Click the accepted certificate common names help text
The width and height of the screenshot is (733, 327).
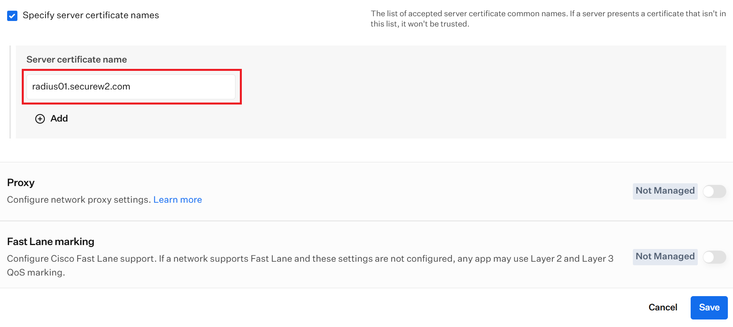548,19
